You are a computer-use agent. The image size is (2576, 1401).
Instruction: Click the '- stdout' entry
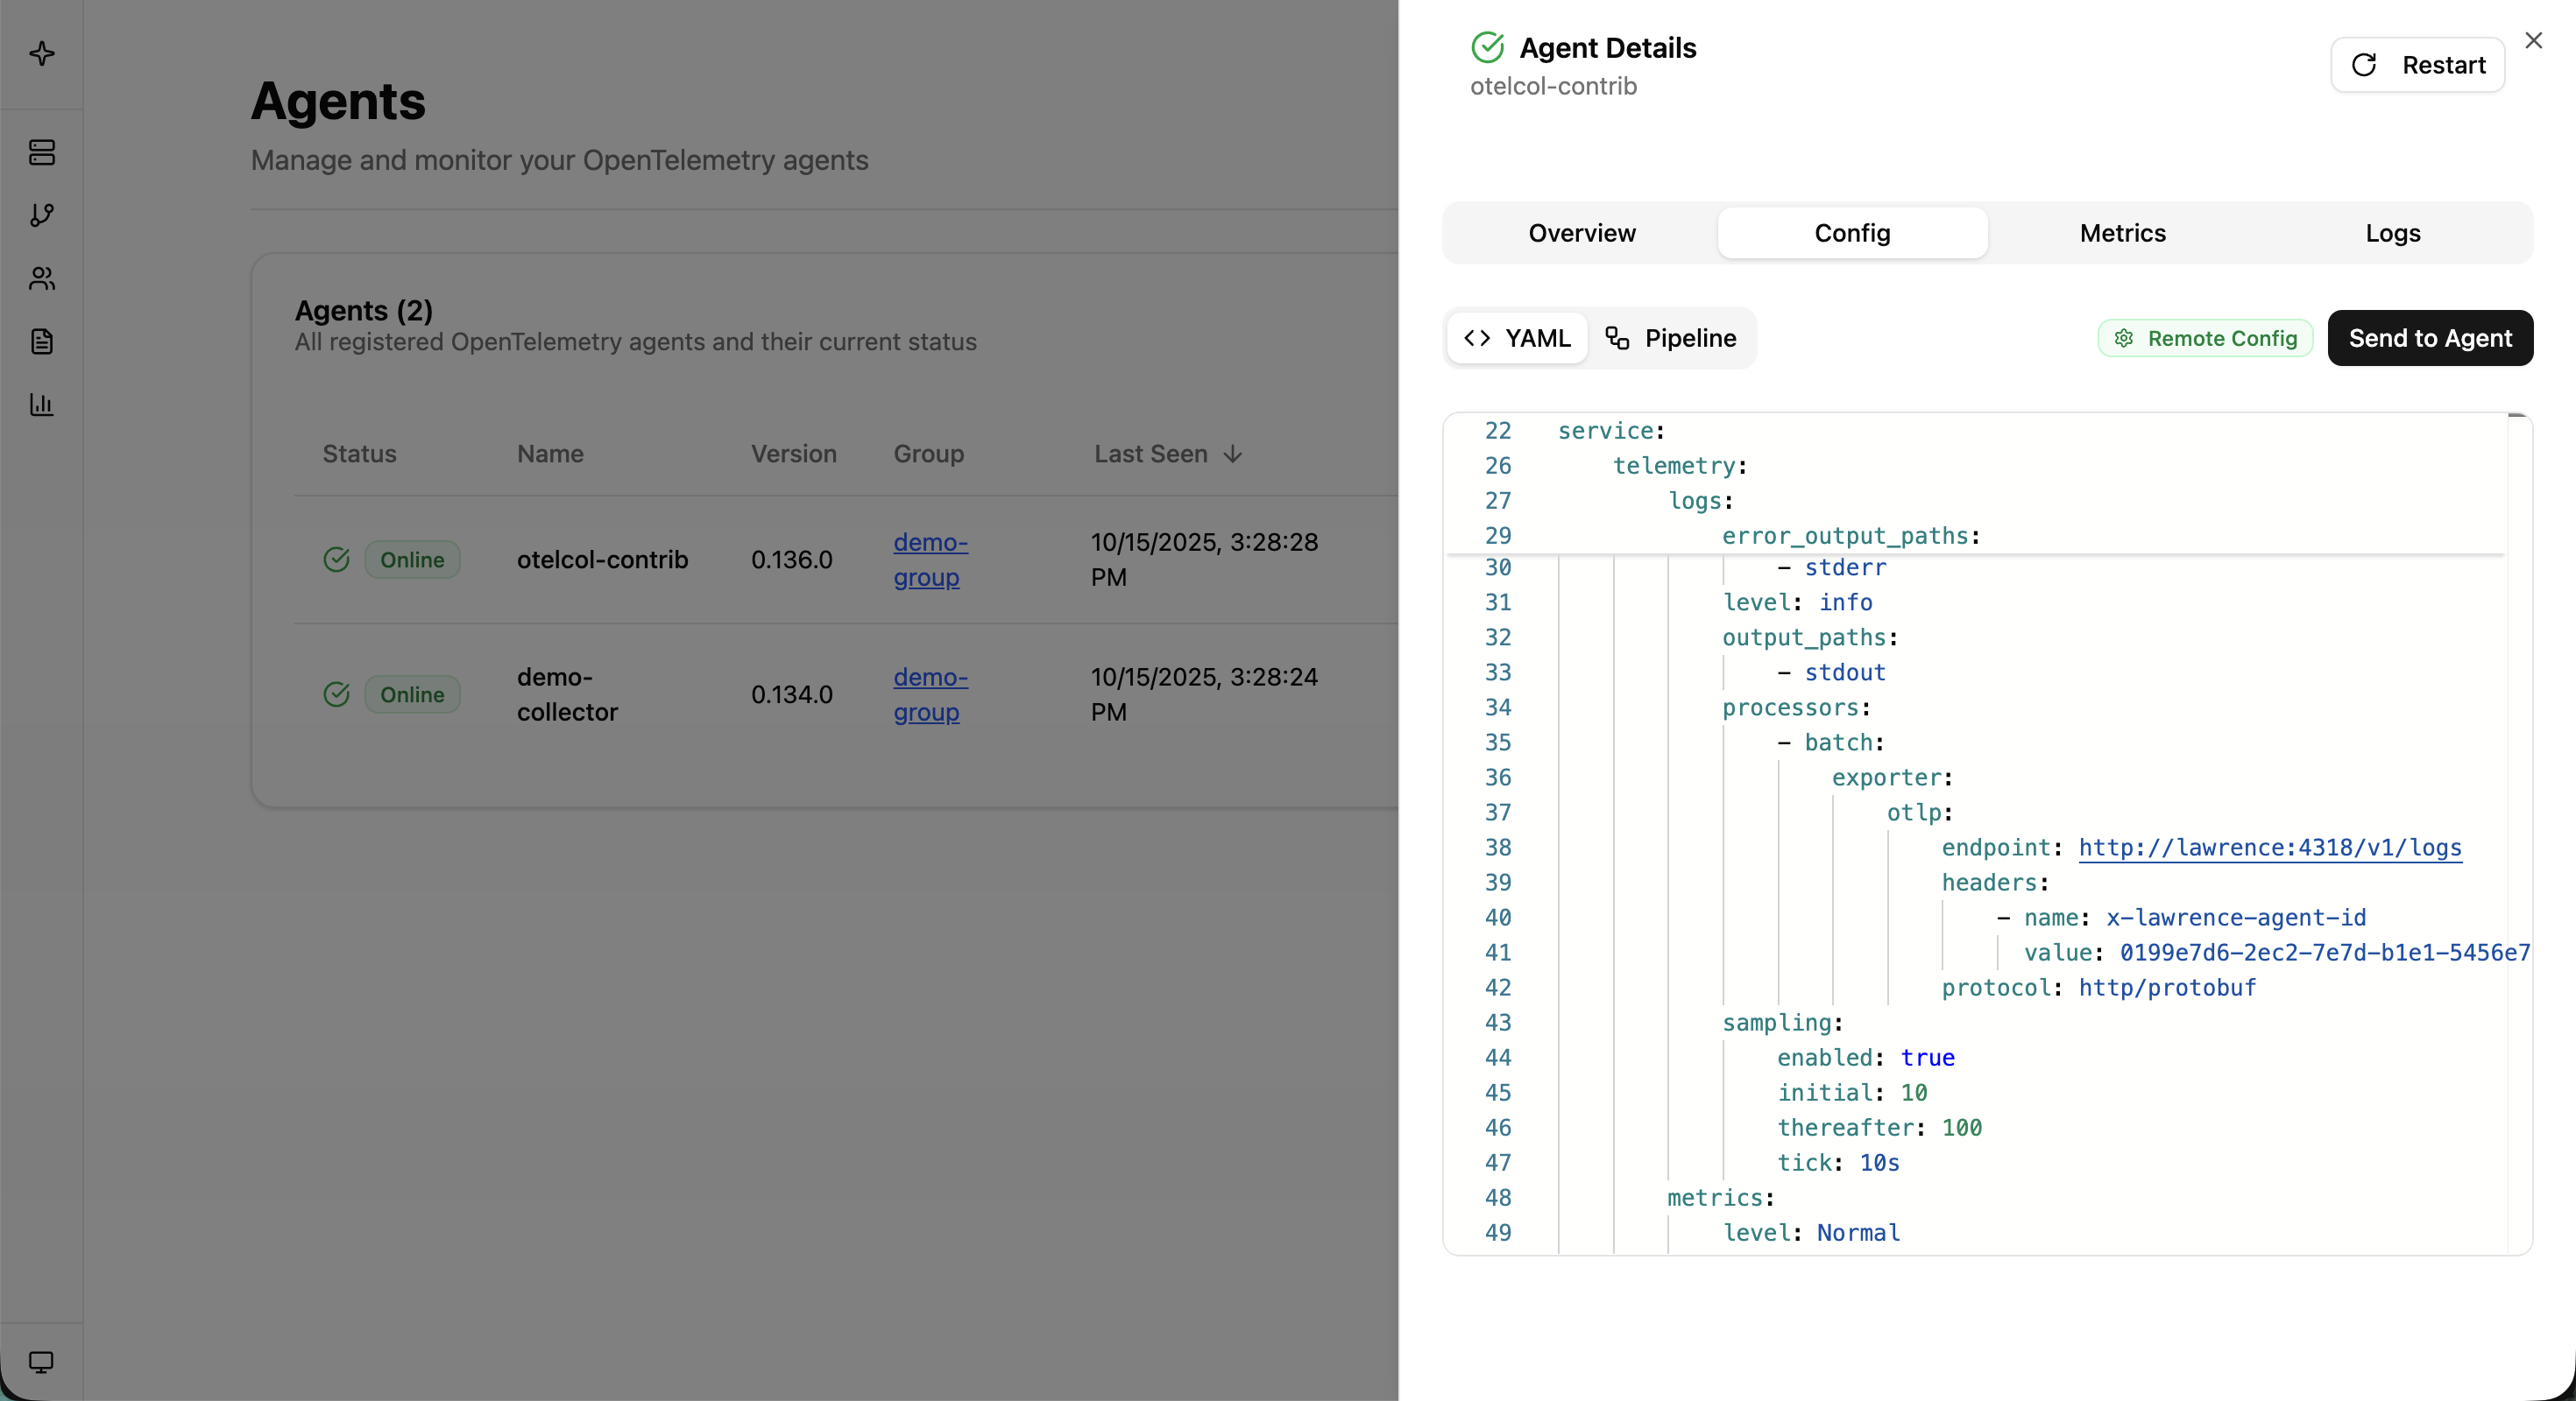[x=1831, y=672]
